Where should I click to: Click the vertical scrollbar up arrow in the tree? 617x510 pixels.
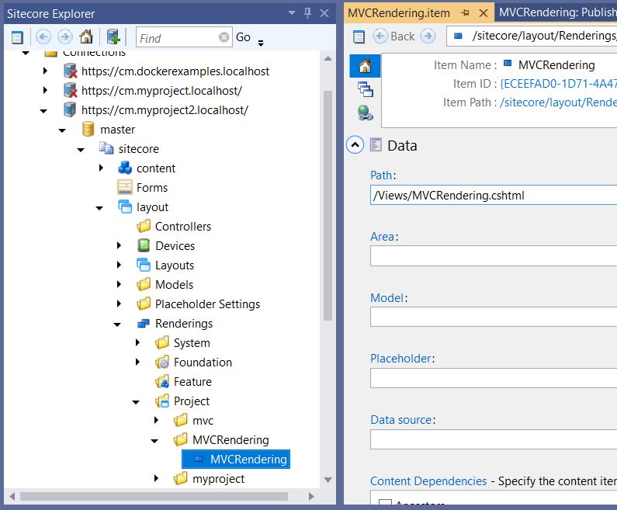click(x=328, y=59)
